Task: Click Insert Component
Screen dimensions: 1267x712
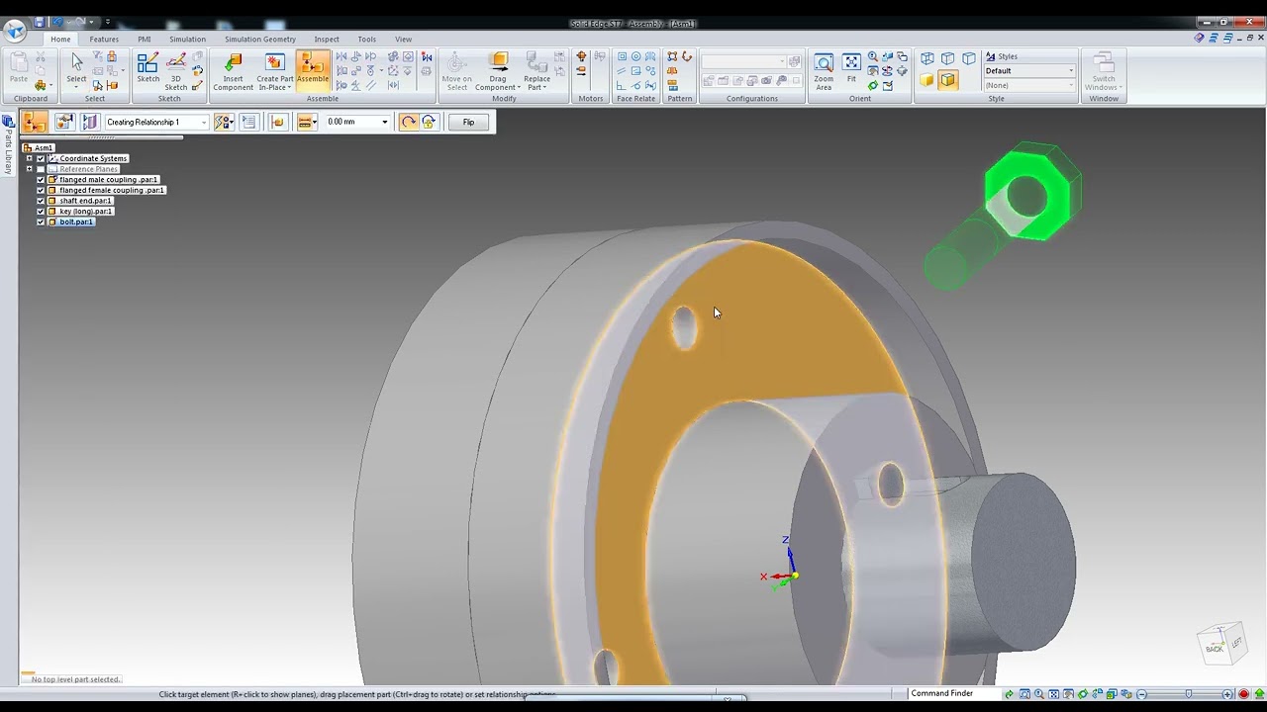Action: 233,71
